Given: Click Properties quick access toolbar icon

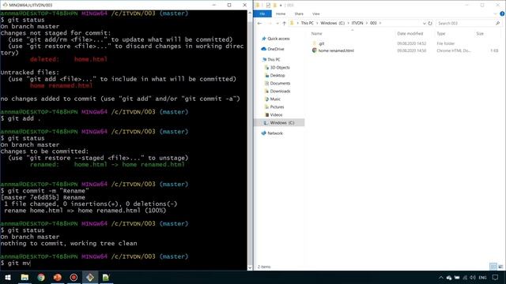Looking at the screenshot, I should point(268,6).
